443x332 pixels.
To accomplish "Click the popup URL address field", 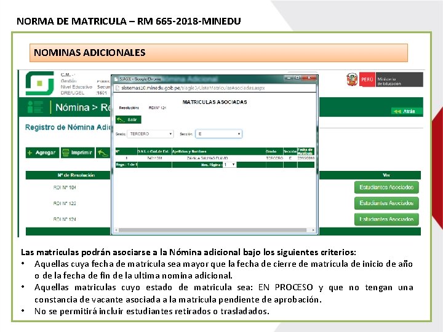I will 215,88.
